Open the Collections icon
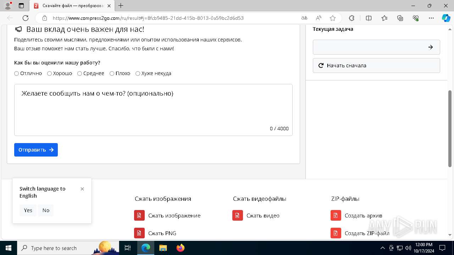 [x=400, y=18]
